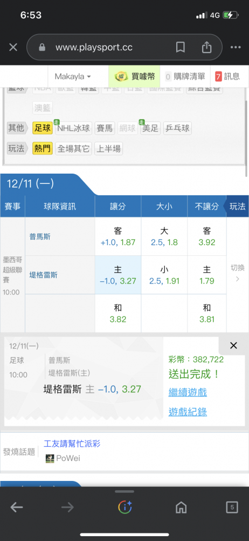Viewport: 249px width, 541px height.
Task: Open browser more options menu
Action: pyautogui.click(x=236, y=47)
